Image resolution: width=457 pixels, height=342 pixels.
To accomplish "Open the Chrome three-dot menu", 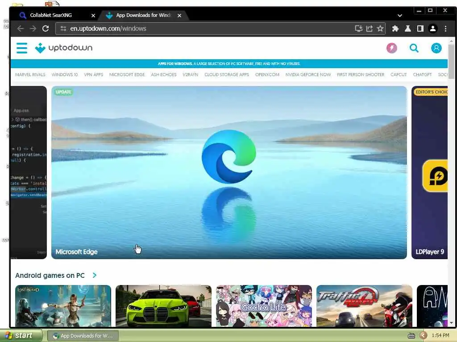I will (x=445, y=28).
